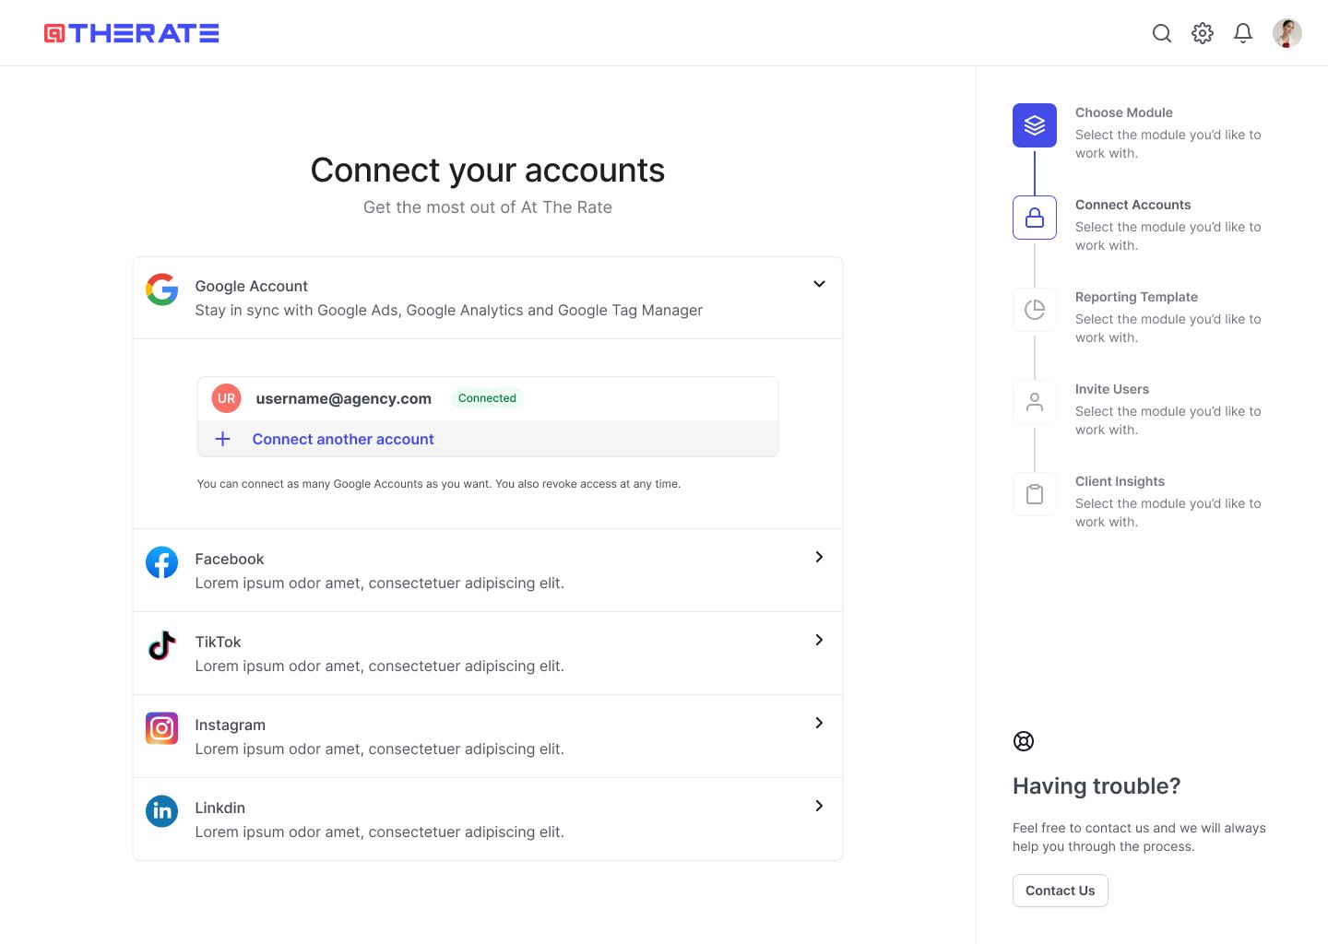Open search with the magnifier icon
Viewport: 1328px width, 944px height.
tap(1162, 33)
